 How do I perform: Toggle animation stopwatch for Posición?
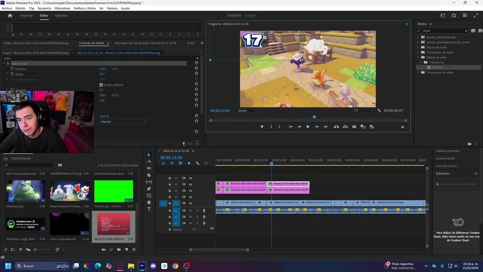(x=12, y=69)
